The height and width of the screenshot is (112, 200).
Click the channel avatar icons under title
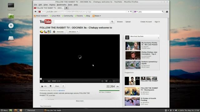pos(45,32)
